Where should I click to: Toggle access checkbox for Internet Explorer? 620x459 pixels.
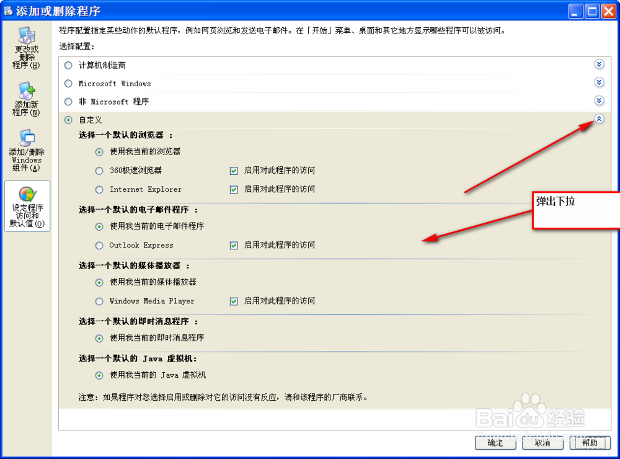point(234,190)
